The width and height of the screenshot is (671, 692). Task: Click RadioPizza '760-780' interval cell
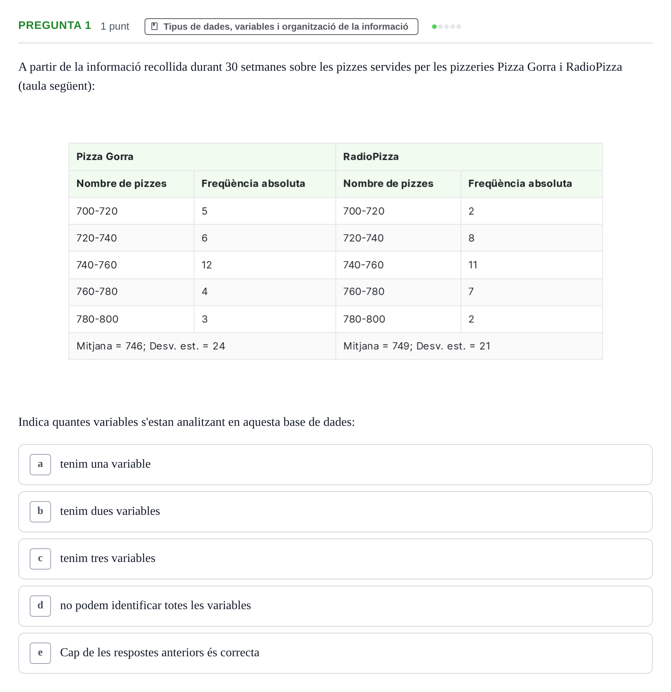[x=398, y=292]
